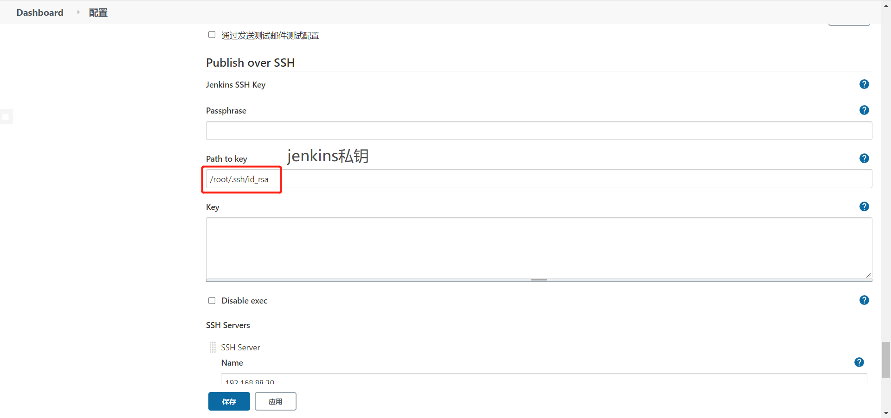
Task: Expand the Dashboard breadcrumb arrow
Action: point(78,13)
